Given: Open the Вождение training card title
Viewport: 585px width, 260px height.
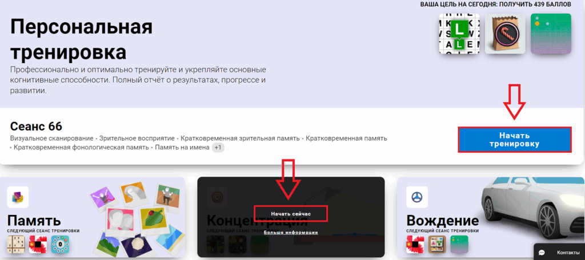Looking at the screenshot, I should (443, 220).
